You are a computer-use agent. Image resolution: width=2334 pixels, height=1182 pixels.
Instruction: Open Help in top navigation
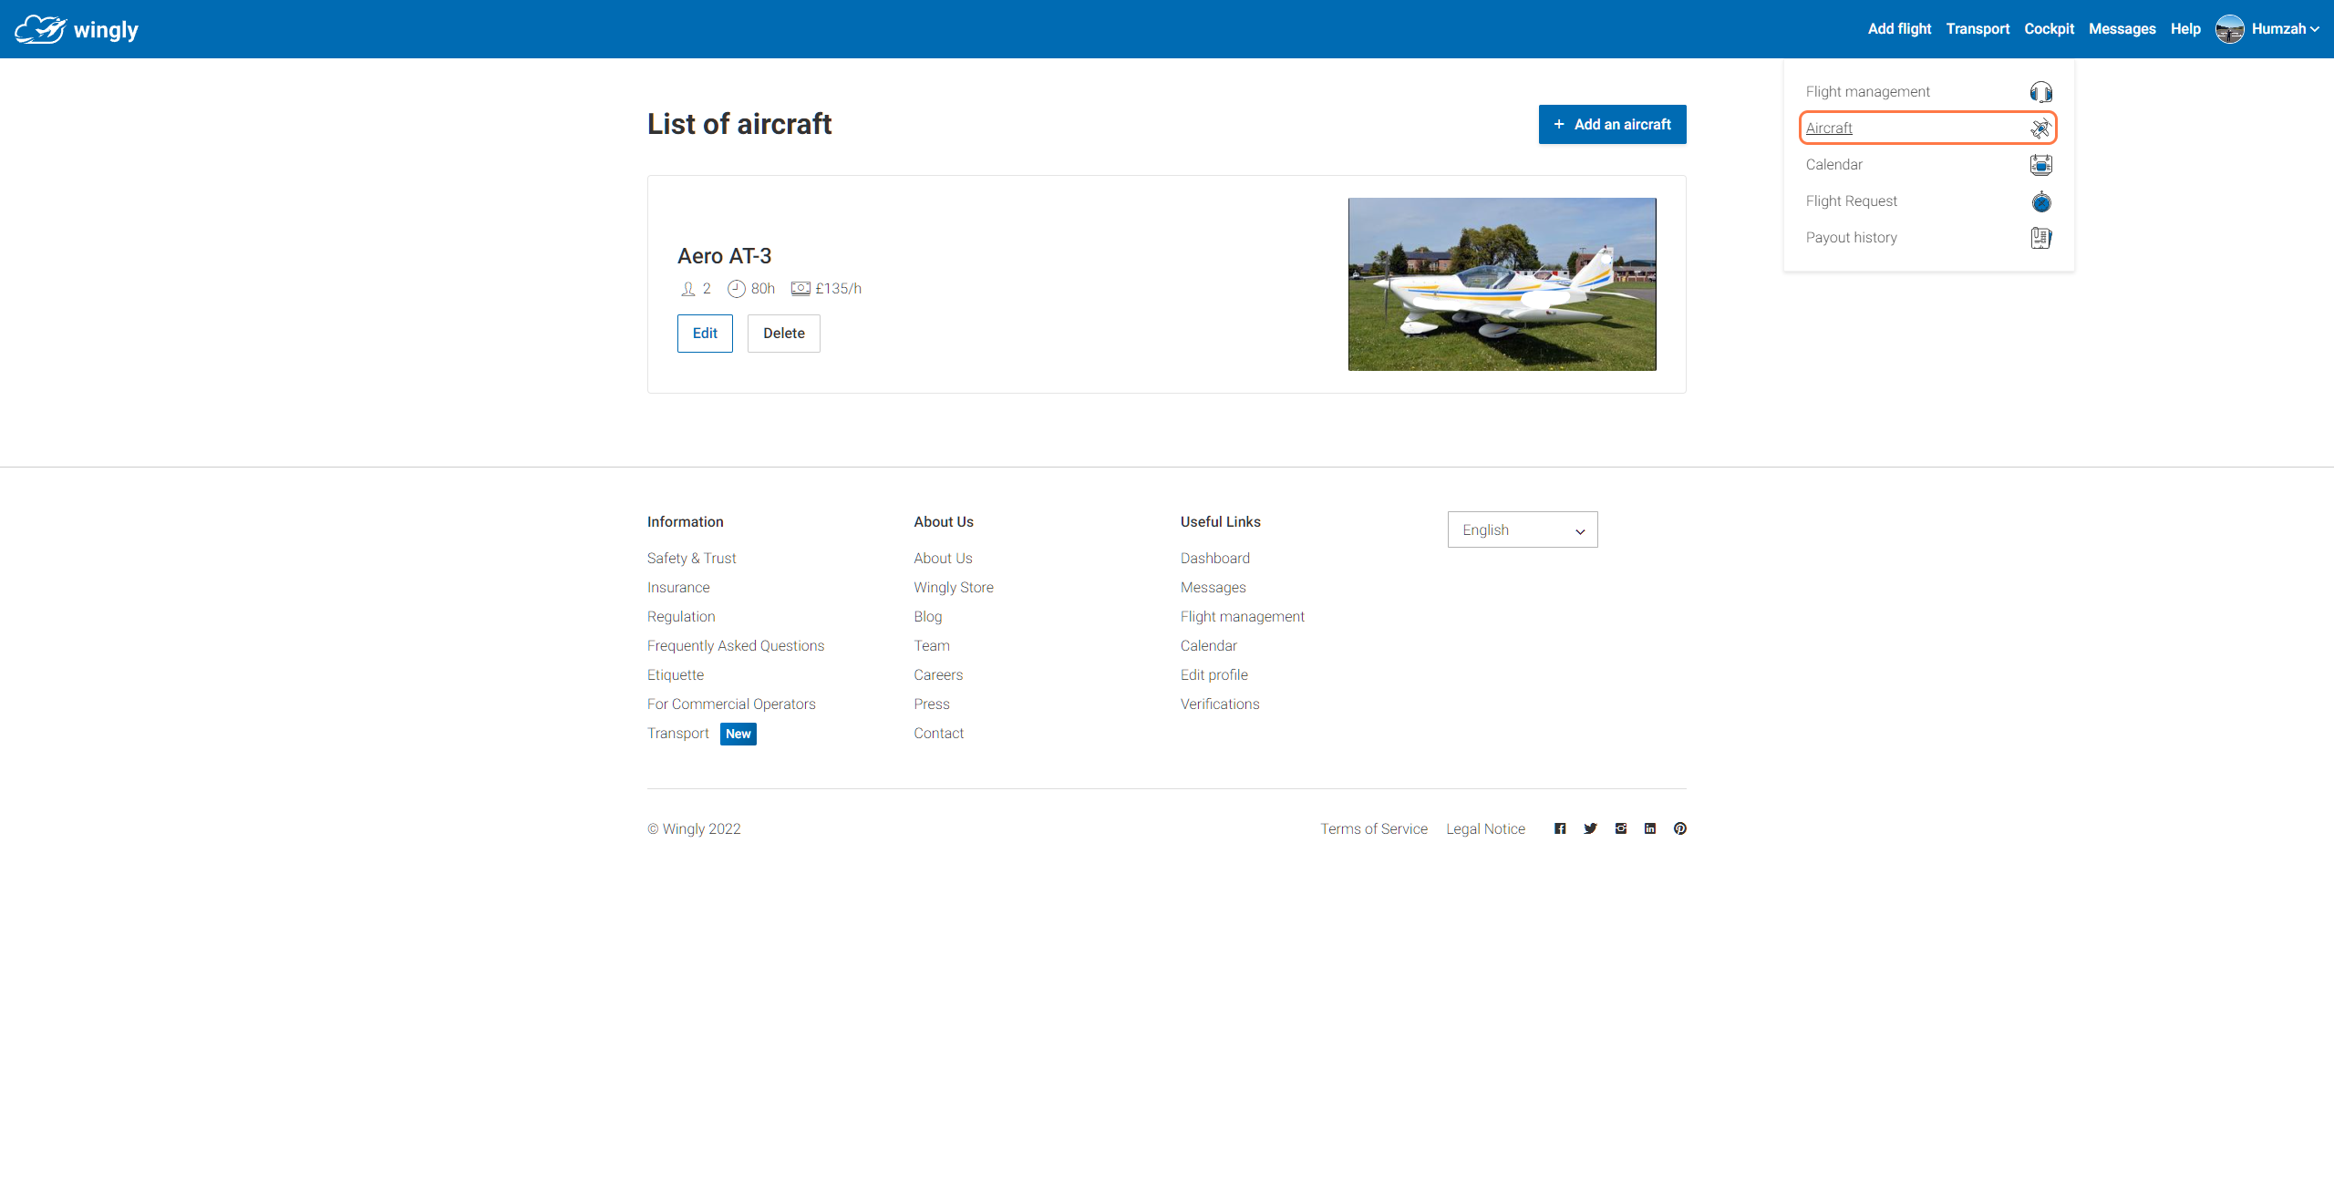[x=2185, y=29]
